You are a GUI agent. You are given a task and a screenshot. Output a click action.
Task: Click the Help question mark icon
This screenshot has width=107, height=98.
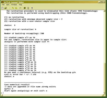tap(32, 8)
